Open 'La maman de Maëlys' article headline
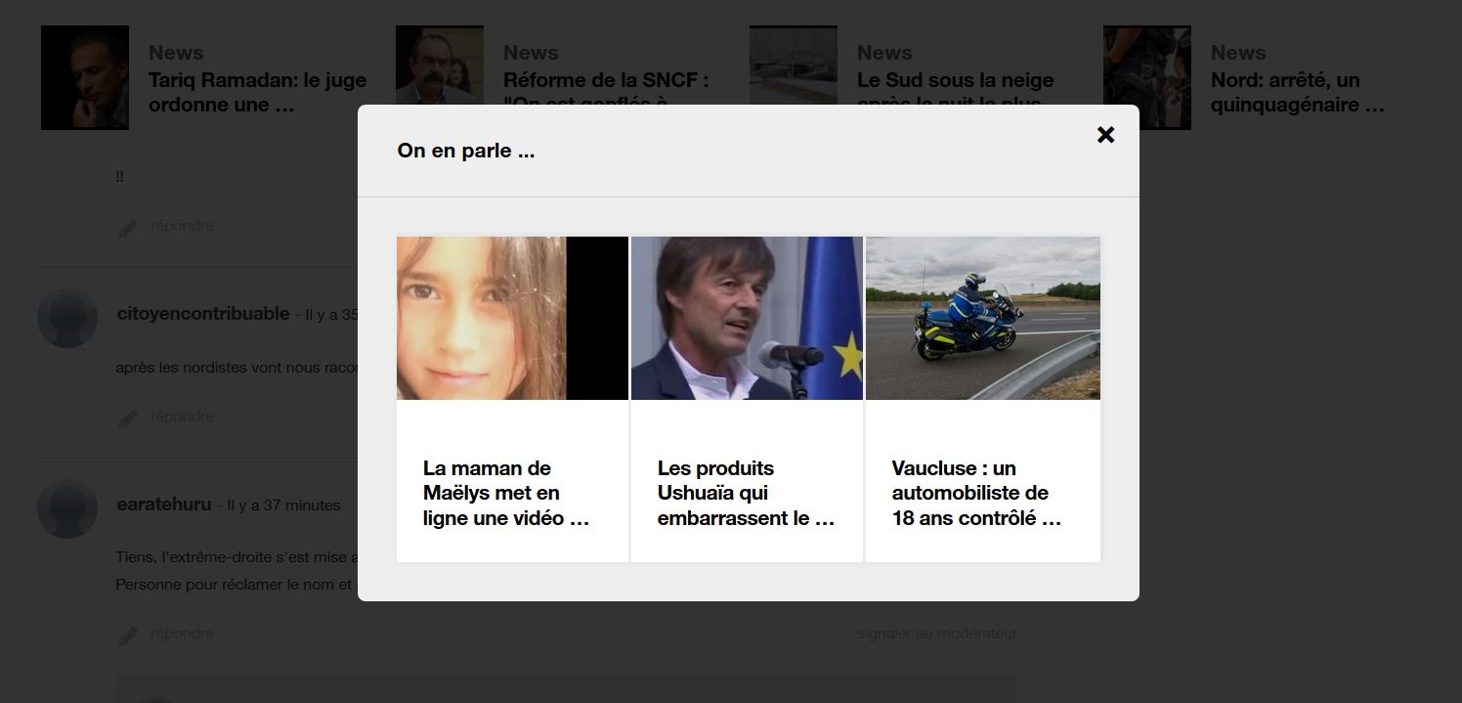The width and height of the screenshot is (1462, 703). [x=506, y=493]
